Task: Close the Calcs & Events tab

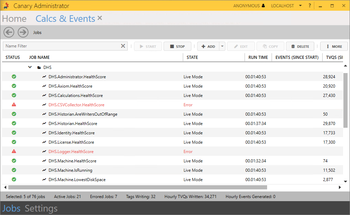Action: point(100,18)
